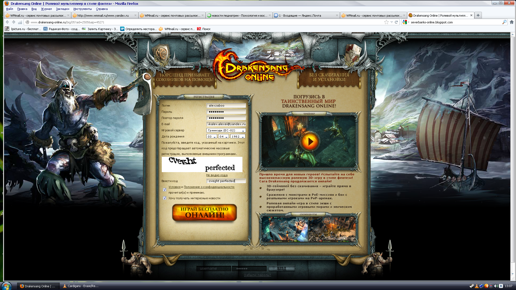Open the Справка menu
516x290 pixels.
click(x=102, y=9)
